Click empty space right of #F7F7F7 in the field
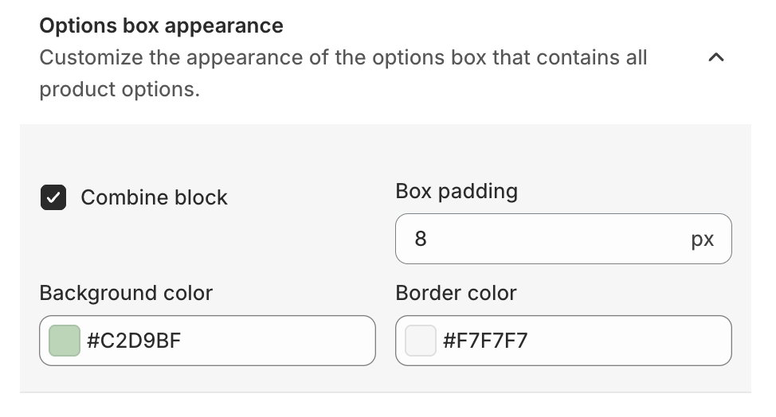The height and width of the screenshot is (417, 776). pyautogui.click(x=637, y=341)
